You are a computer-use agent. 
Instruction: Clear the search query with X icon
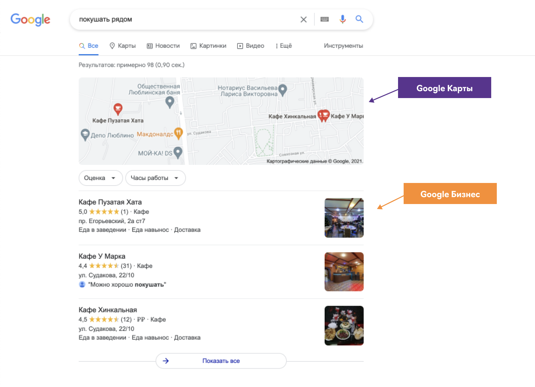point(303,20)
